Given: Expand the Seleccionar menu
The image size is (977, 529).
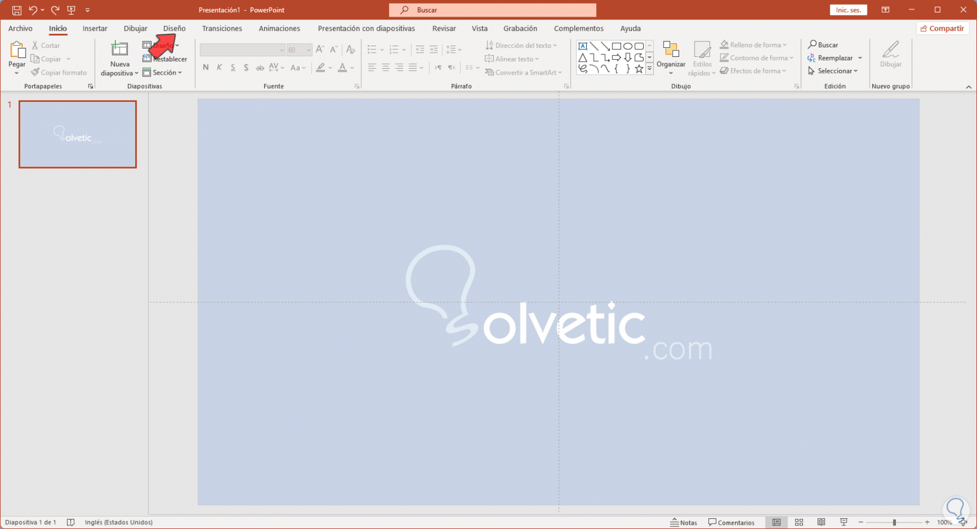Looking at the screenshot, I should click(833, 71).
